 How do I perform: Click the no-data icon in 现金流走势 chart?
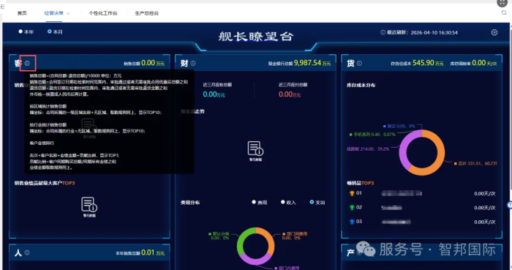point(255,149)
